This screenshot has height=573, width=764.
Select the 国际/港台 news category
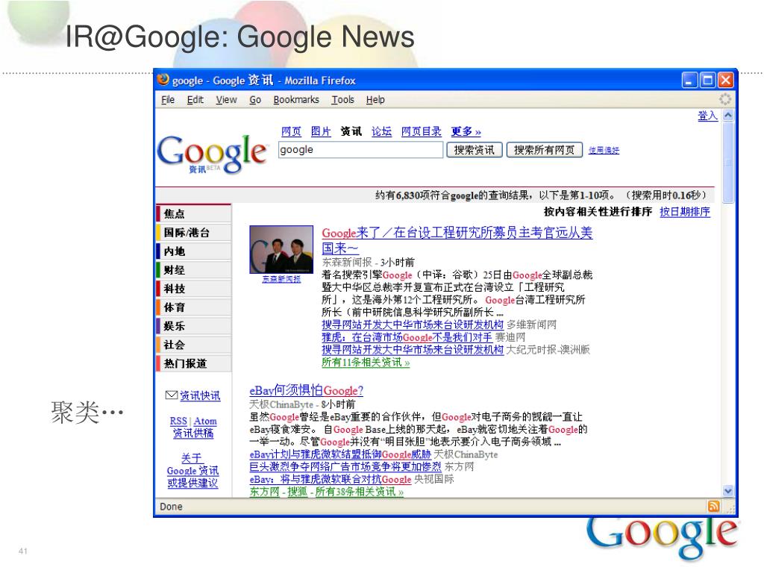tap(193, 233)
